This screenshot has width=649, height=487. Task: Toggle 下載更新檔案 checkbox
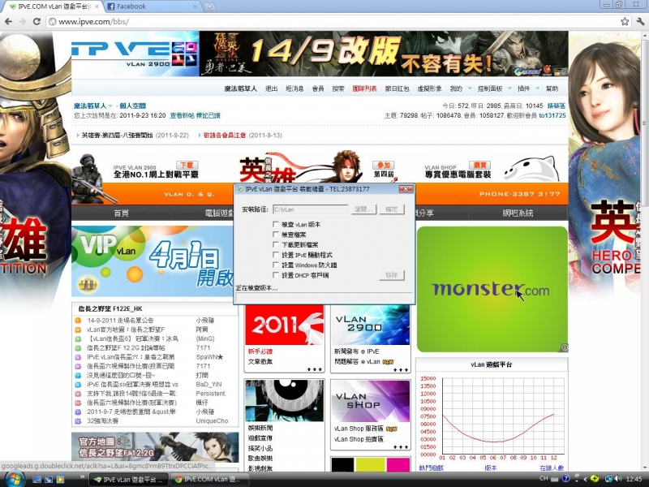tap(276, 244)
